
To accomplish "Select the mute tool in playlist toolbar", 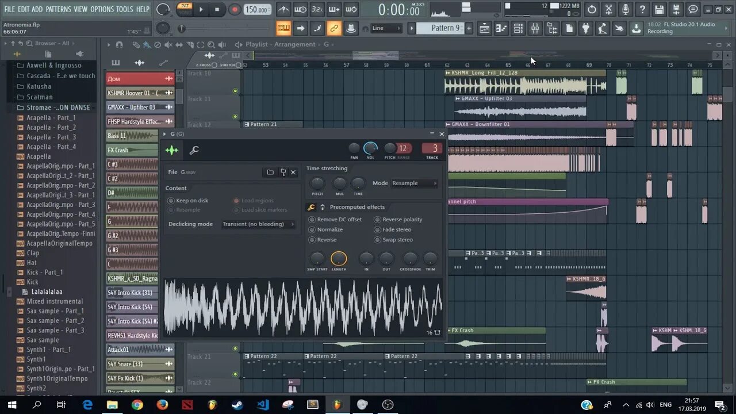I will [x=168, y=44].
